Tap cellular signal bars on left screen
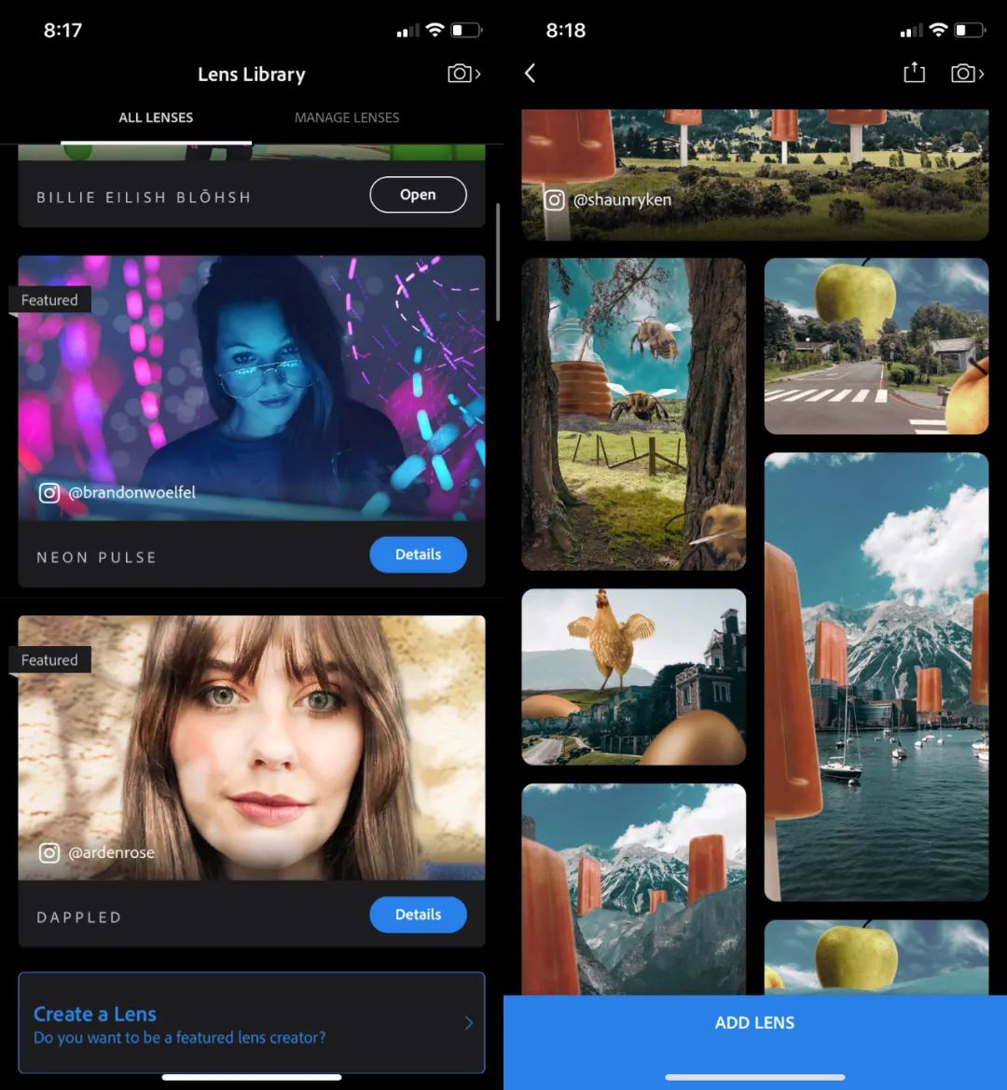This screenshot has width=1007, height=1090. (x=408, y=30)
